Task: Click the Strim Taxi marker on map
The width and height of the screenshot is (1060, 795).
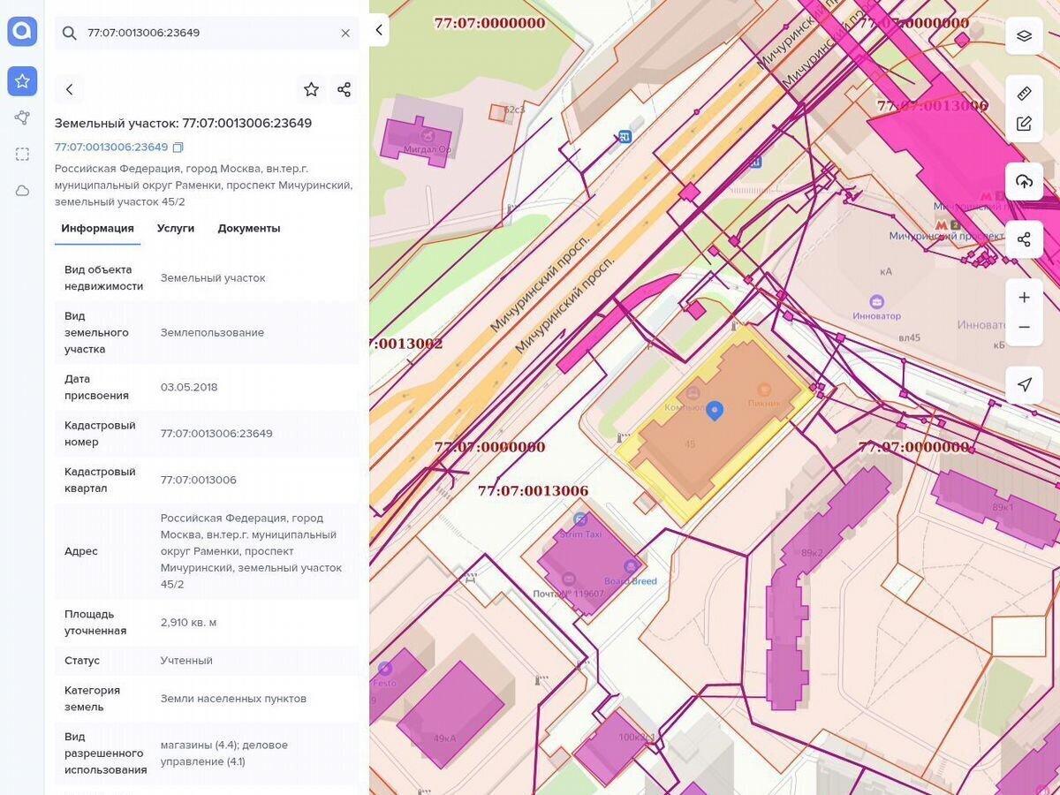Action: [580, 519]
